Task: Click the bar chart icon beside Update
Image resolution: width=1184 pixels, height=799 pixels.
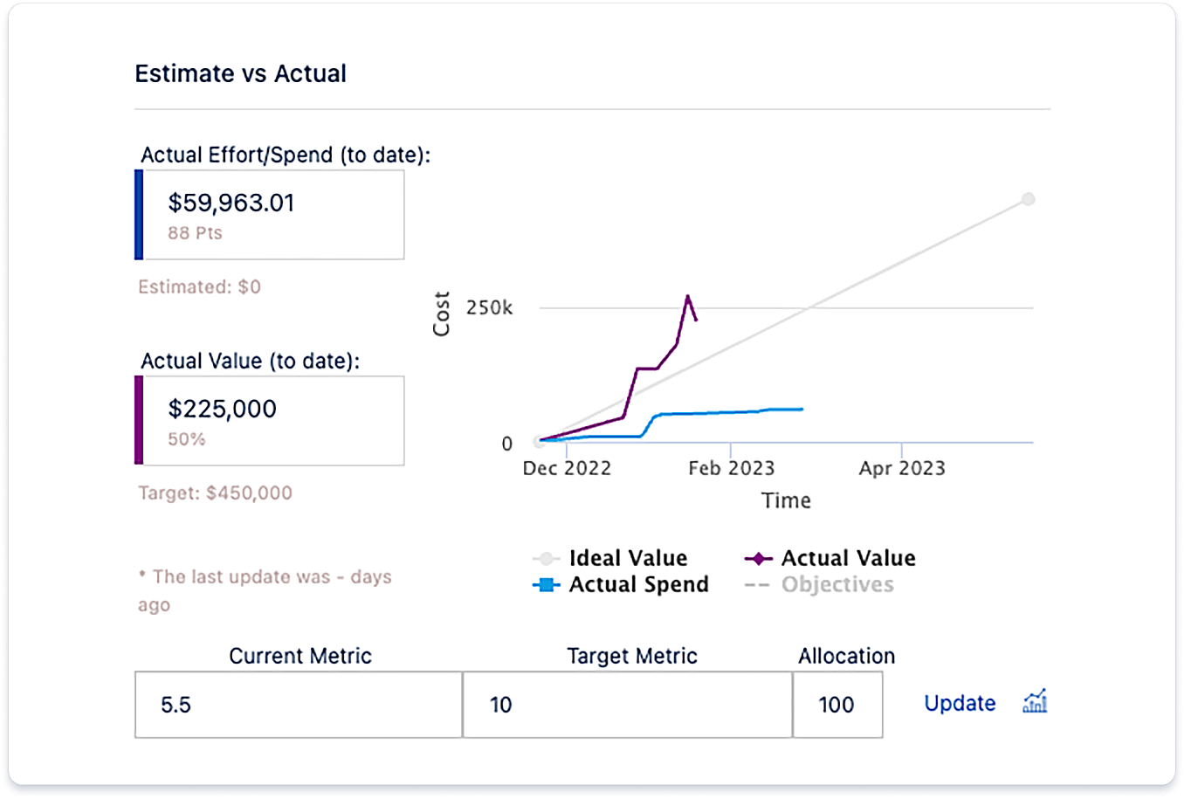Action: pos(1034,702)
